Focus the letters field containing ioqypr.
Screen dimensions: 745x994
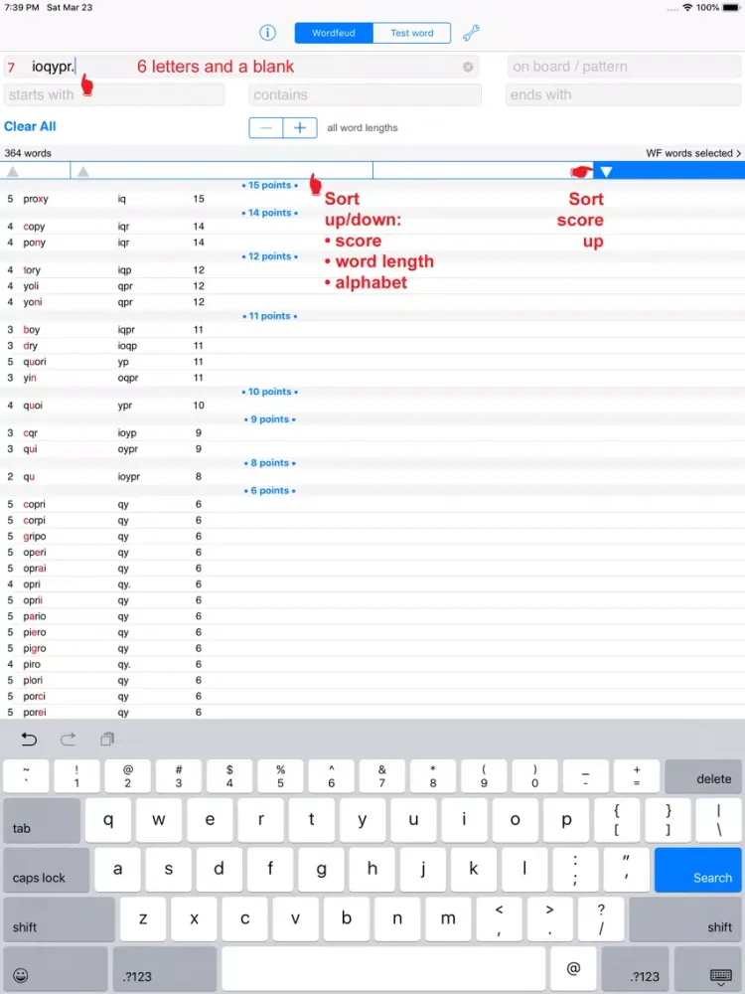pyautogui.click(x=240, y=67)
